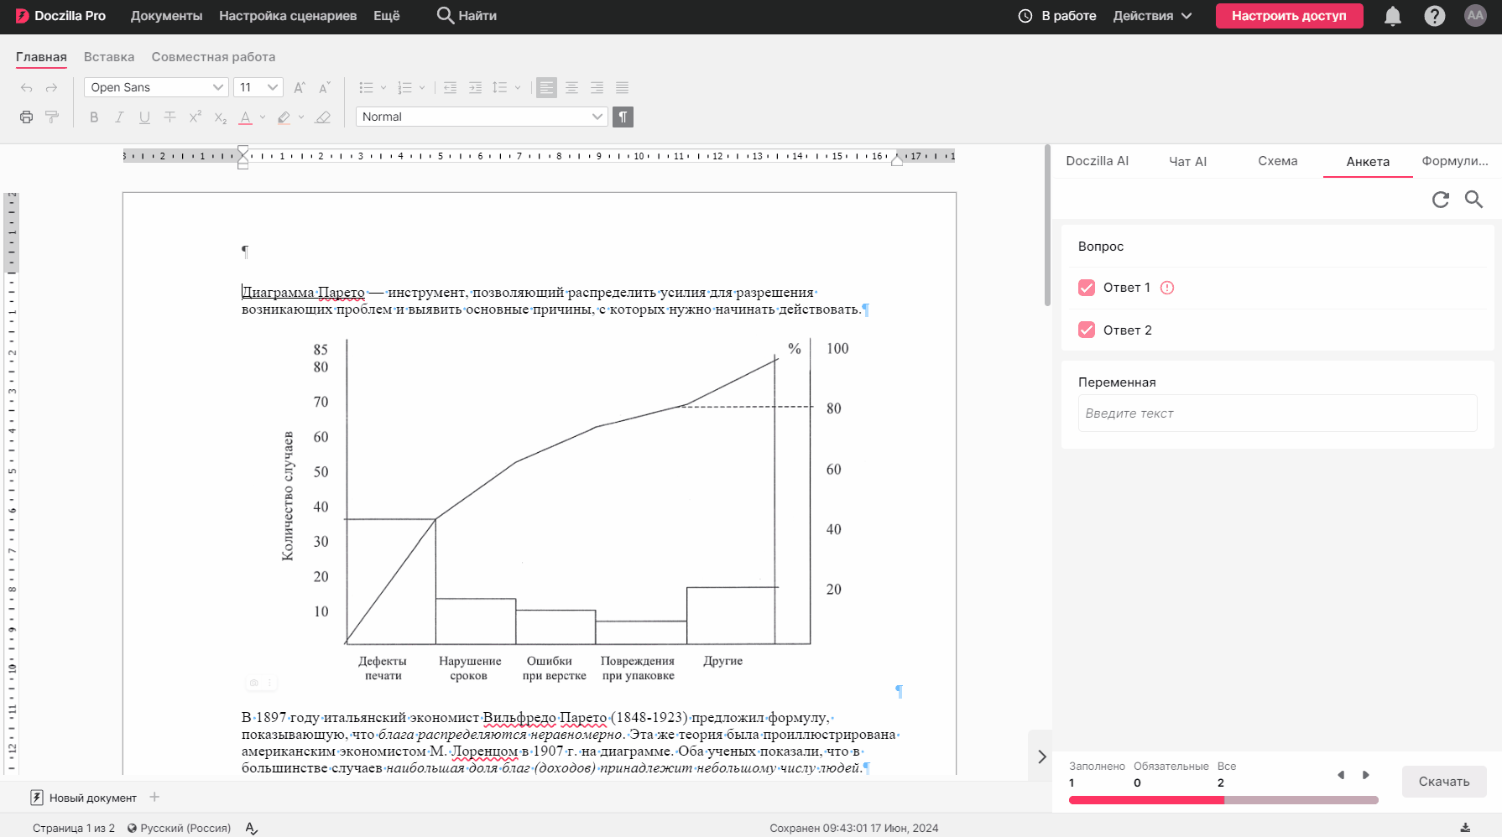
Task: Align text left
Action: coord(546,87)
